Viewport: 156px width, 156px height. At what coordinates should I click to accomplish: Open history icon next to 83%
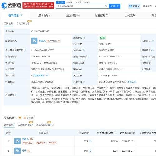(90, 141)
